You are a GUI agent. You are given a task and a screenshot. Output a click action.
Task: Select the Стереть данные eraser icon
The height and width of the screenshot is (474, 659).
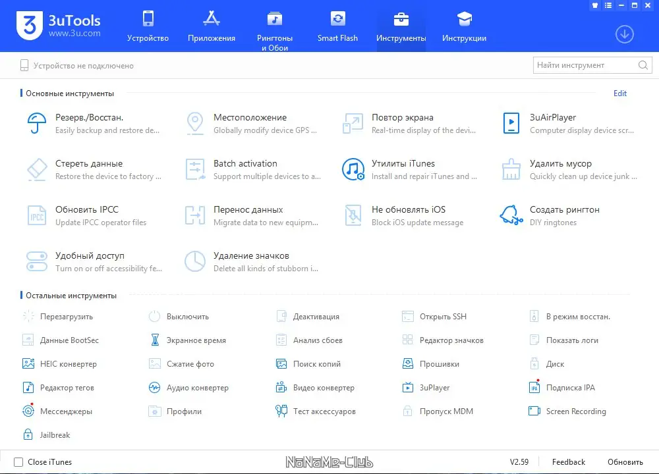(36, 170)
